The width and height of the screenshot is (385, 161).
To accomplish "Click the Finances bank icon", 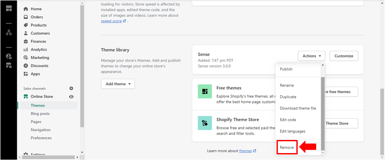I will click(26, 41).
